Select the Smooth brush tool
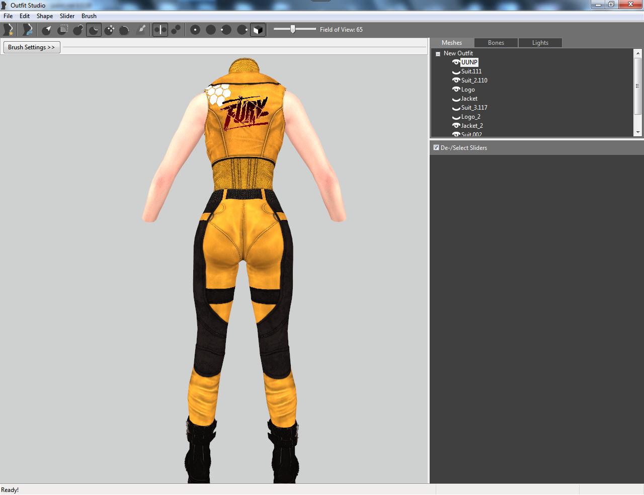 [x=125, y=30]
